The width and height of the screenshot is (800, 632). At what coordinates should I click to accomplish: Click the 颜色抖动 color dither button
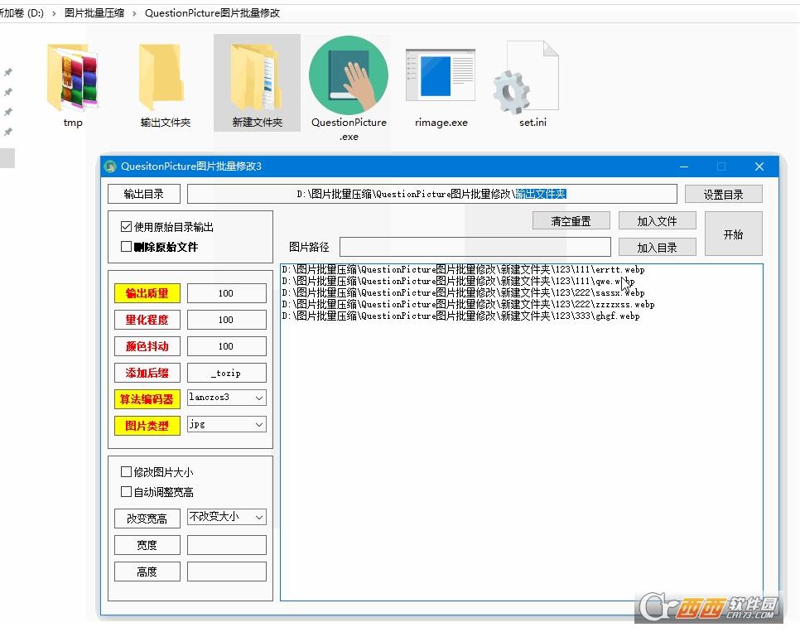pyautogui.click(x=147, y=345)
